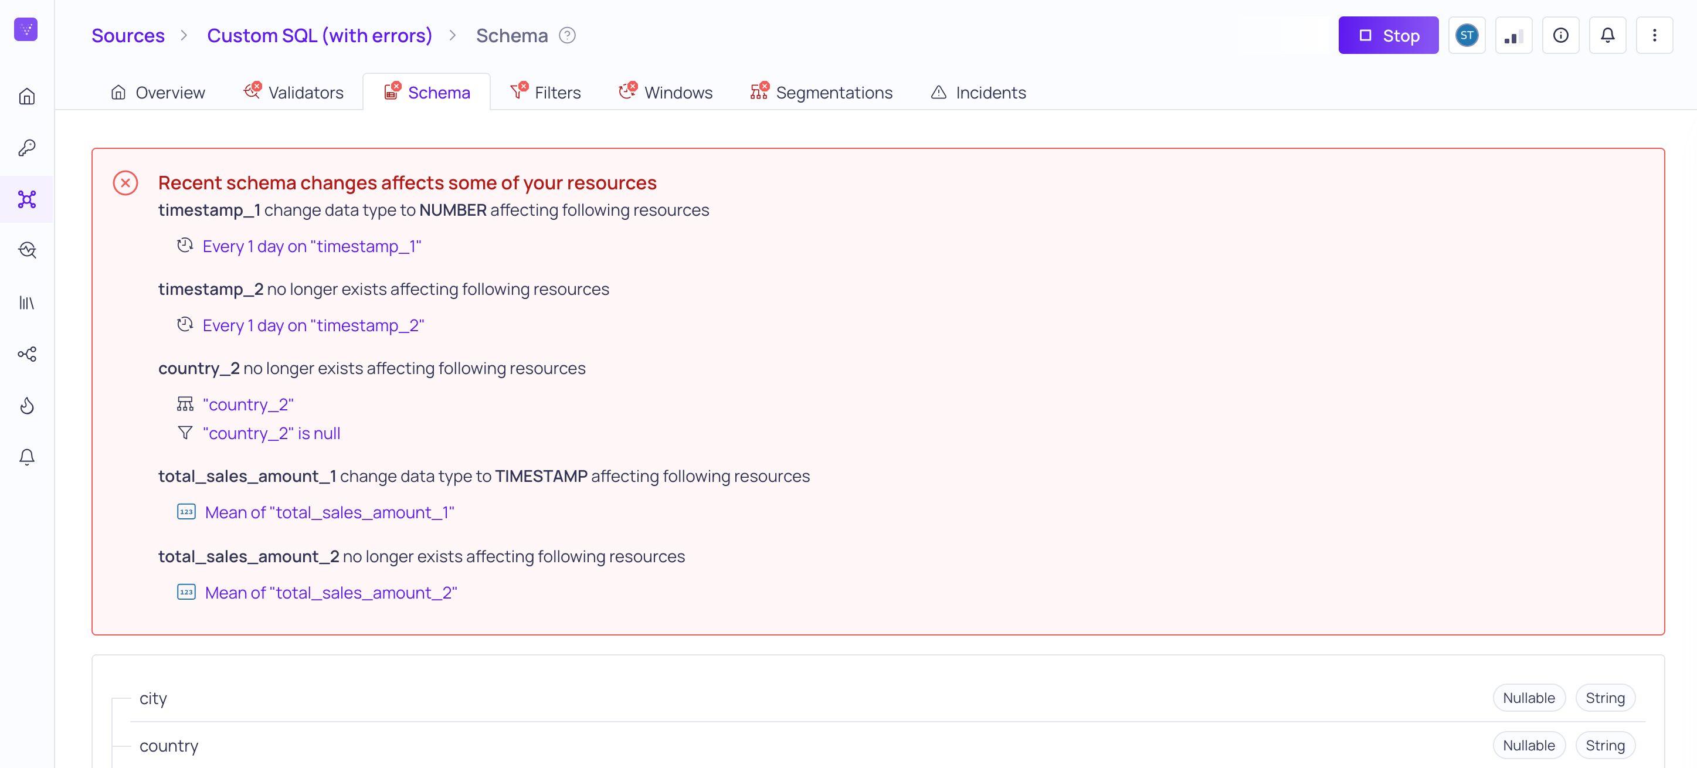The image size is (1697, 768).
Task: Switch to the Windows tab
Action: [666, 92]
